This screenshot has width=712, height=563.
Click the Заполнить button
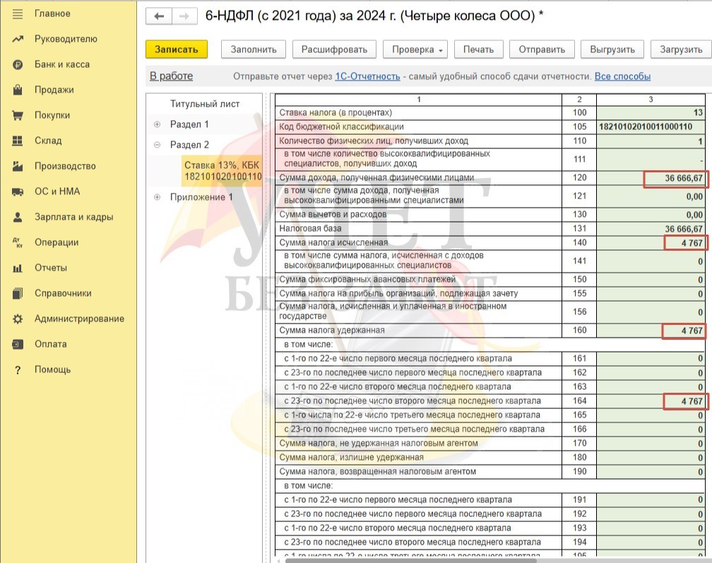(x=254, y=49)
